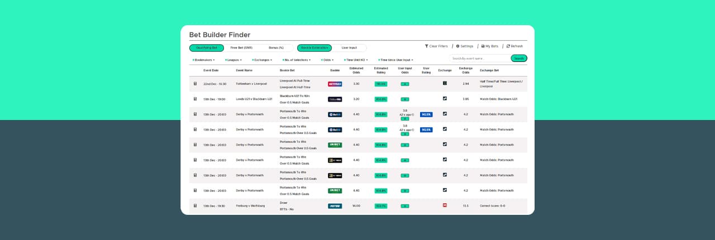Click the Bookie Bet column header
This screenshot has width=715, height=240.
287,70
